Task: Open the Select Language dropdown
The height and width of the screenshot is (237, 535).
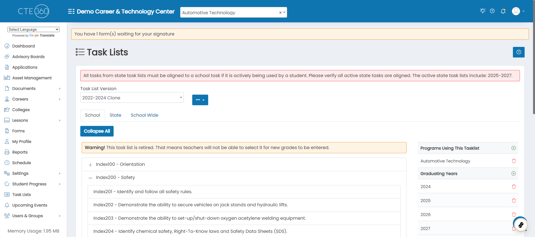Action: click(x=33, y=29)
